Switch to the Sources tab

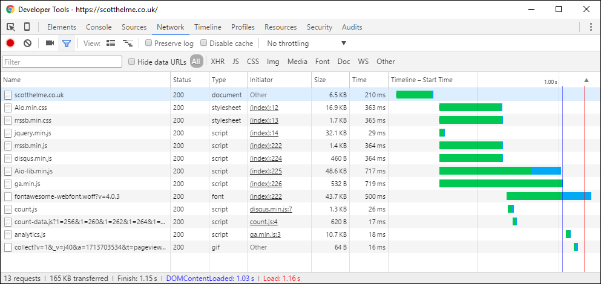click(x=134, y=27)
